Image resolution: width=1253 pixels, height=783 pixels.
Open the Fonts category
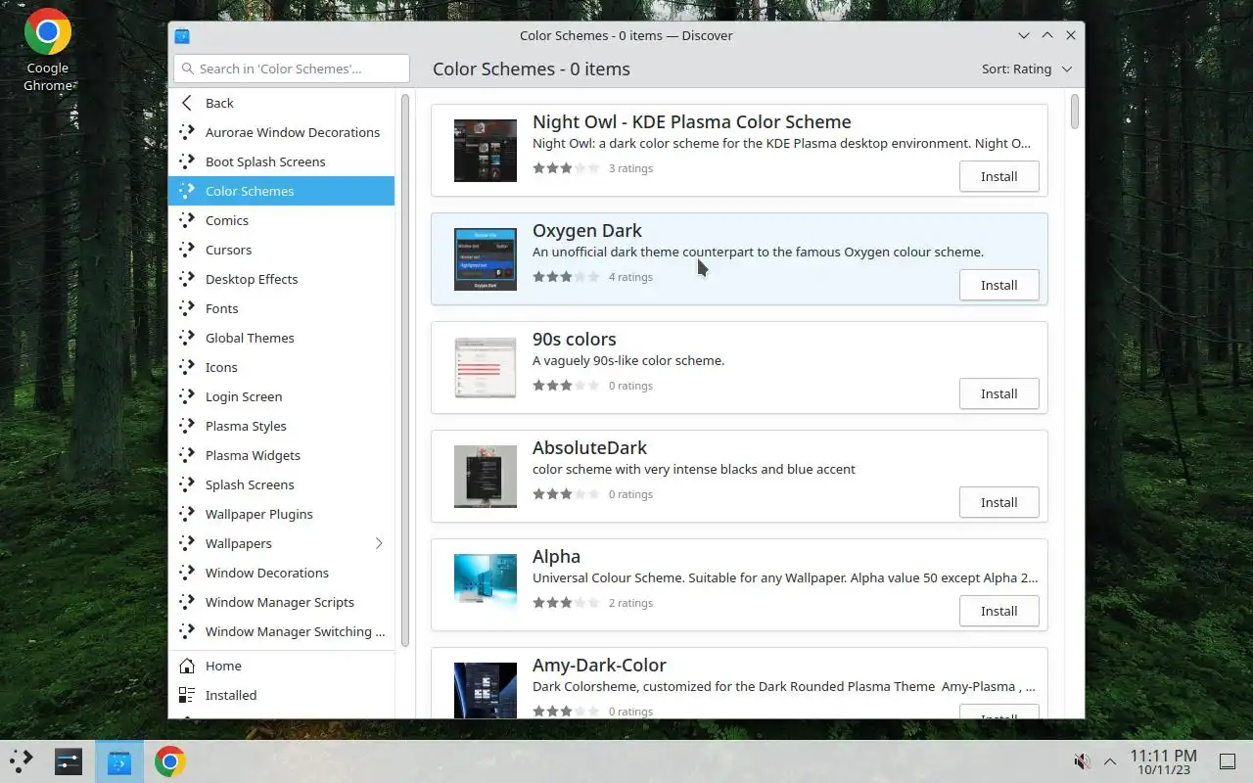tap(282, 308)
